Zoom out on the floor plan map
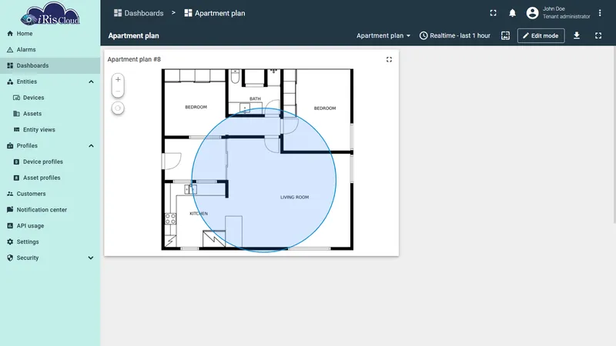 (x=118, y=91)
